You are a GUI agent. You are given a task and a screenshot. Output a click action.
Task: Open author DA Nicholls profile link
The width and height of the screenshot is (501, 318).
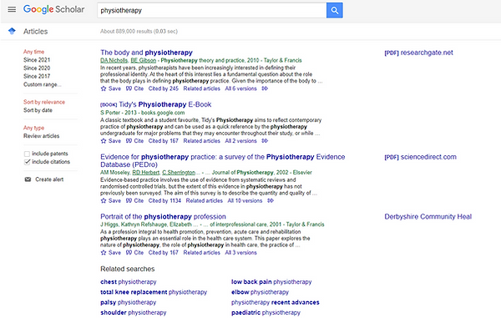114,60
